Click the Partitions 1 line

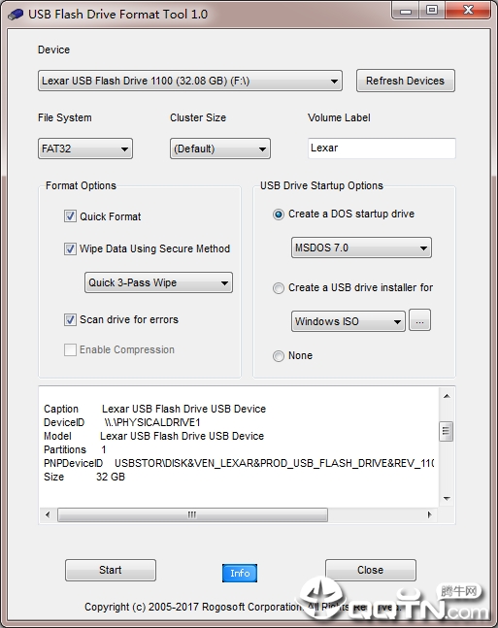(75, 449)
